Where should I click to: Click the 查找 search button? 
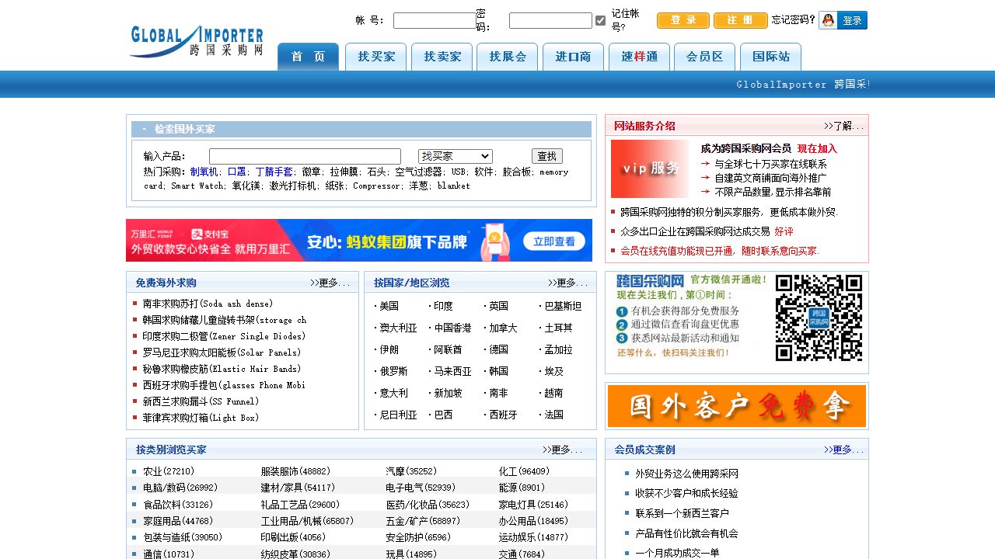[546, 156]
